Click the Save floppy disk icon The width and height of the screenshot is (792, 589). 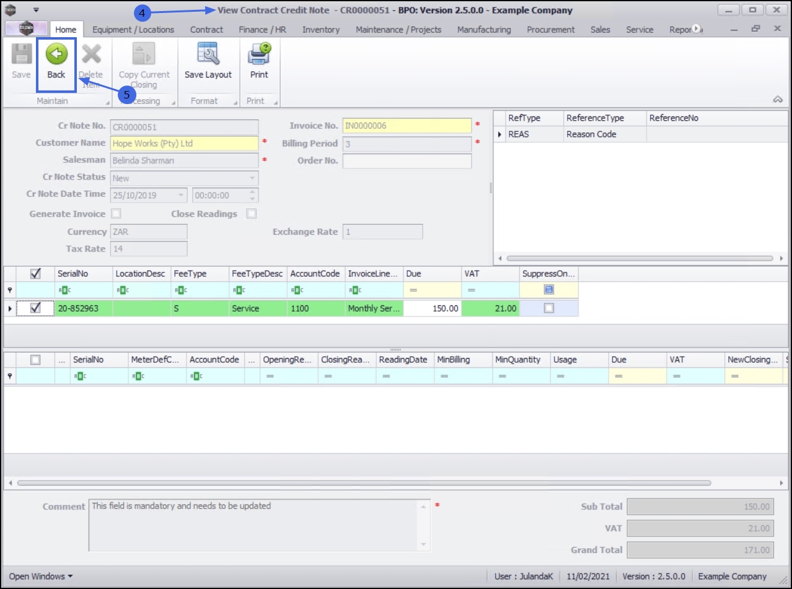[x=21, y=55]
